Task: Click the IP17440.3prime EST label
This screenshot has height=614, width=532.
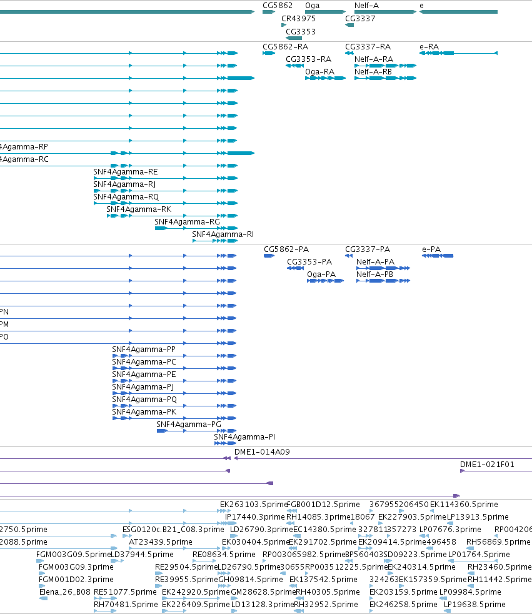Action: point(255,517)
